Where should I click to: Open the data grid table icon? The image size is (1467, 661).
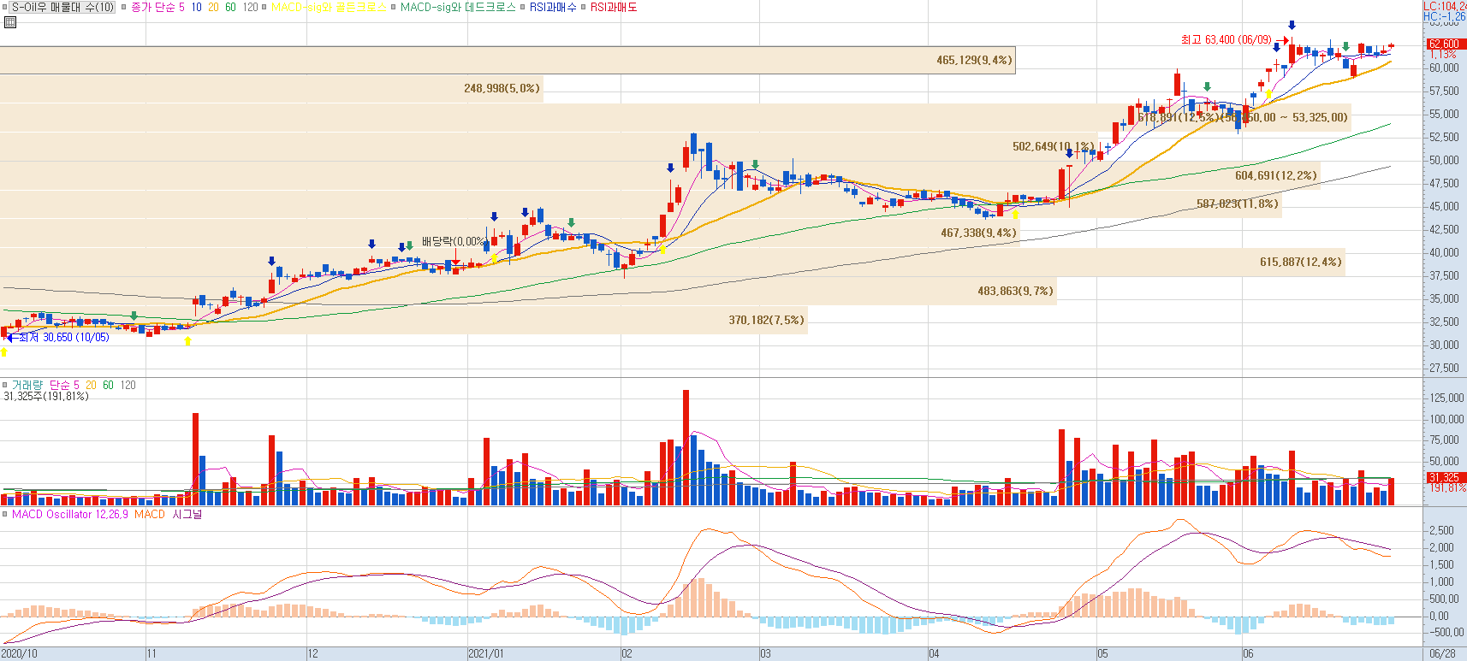(x=9, y=22)
